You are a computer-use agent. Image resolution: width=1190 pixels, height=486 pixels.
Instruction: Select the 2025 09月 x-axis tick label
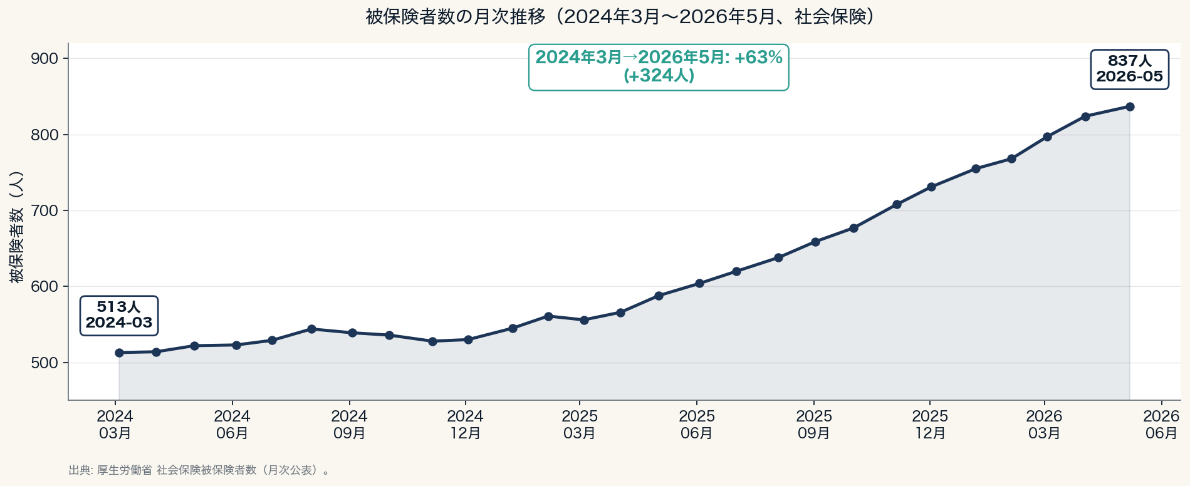coord(814,425)
